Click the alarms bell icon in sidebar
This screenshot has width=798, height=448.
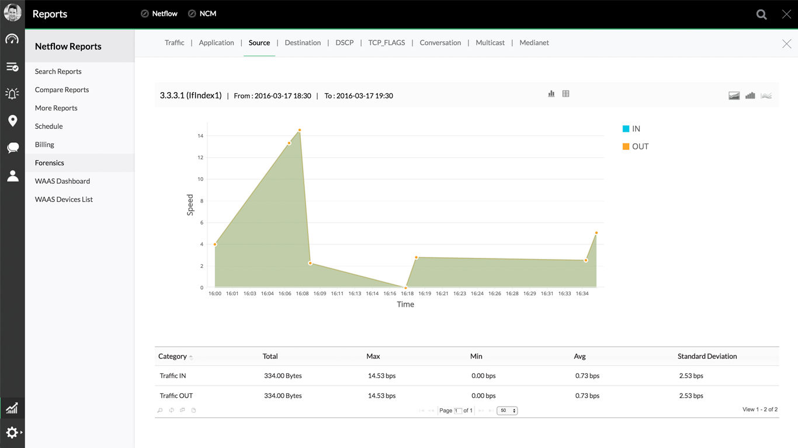click(x=12, y=93)
